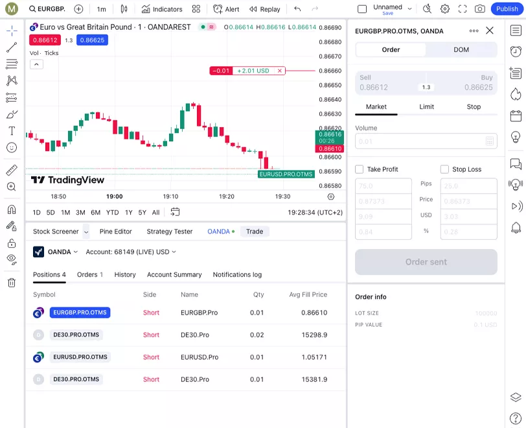Delete all drawings with the trash icon
This screenshot has width=526, height=428.
[x=10, y=283]
